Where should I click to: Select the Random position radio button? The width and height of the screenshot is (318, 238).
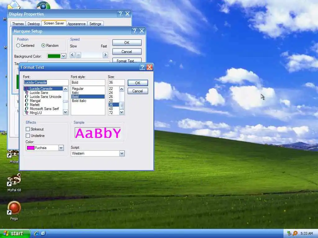[x=43, y=46]
